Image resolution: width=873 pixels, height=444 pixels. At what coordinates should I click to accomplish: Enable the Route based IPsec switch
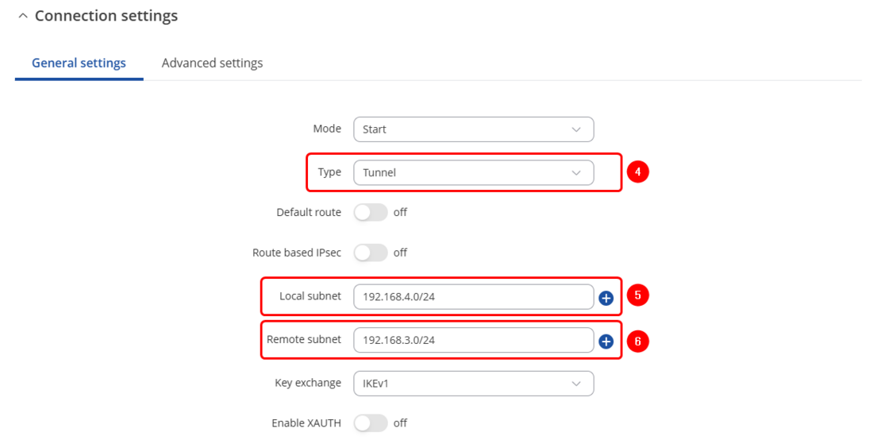371,253
